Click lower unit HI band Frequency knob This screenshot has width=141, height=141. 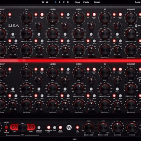point(105,89)
